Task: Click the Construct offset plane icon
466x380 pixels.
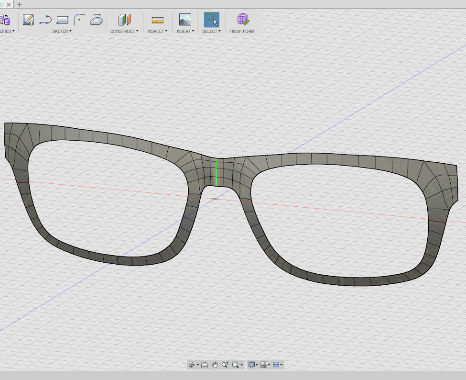Action: 124,20
